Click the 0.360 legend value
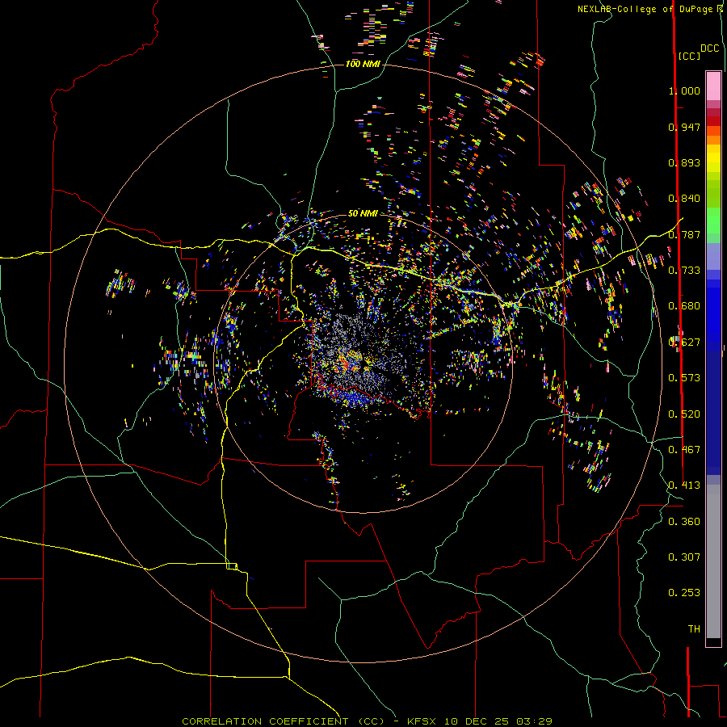The height and width of the screenshot is (727, 727). click(x=684, y=522)
